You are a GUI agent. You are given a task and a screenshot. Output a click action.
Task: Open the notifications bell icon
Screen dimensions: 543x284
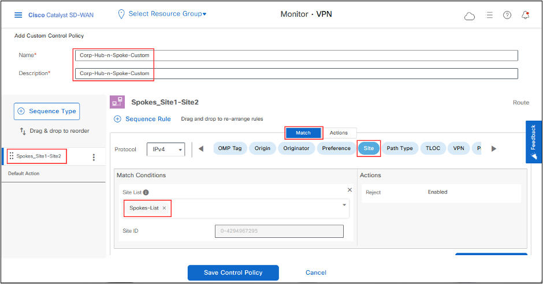tap(525, 15)
